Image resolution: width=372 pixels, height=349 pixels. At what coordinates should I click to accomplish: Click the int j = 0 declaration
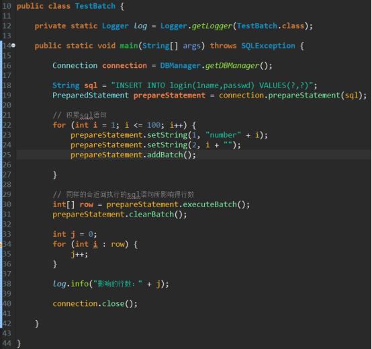tap(75, 235)
